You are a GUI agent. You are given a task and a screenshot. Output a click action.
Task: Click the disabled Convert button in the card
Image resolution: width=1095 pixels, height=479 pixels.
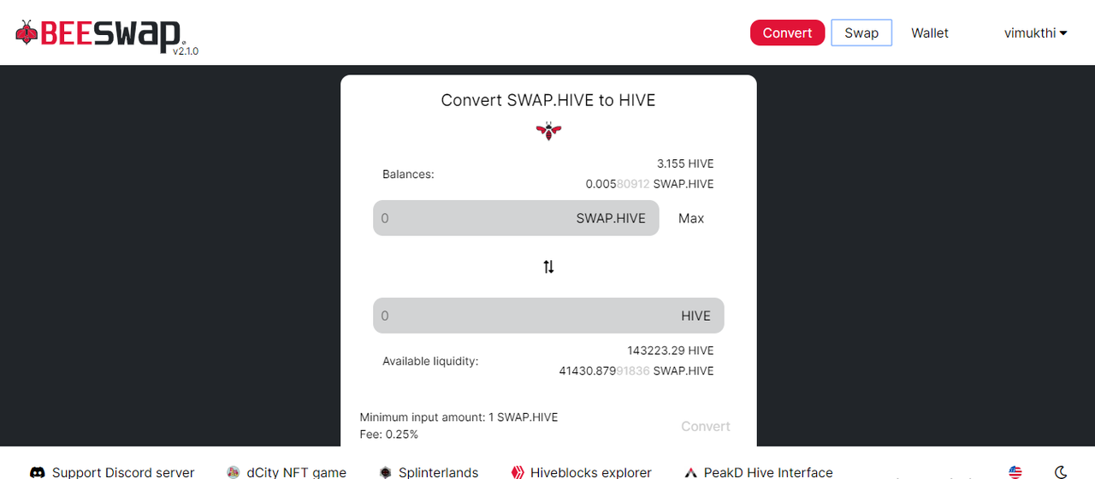tap(706, 426)
